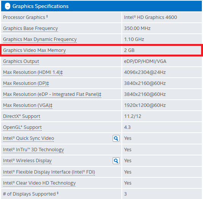Image resolution: width=203 pixels, height=199 pixels.
Task: Select the eDP/DP/HDMI/VGA value
Action: (145, 61)
